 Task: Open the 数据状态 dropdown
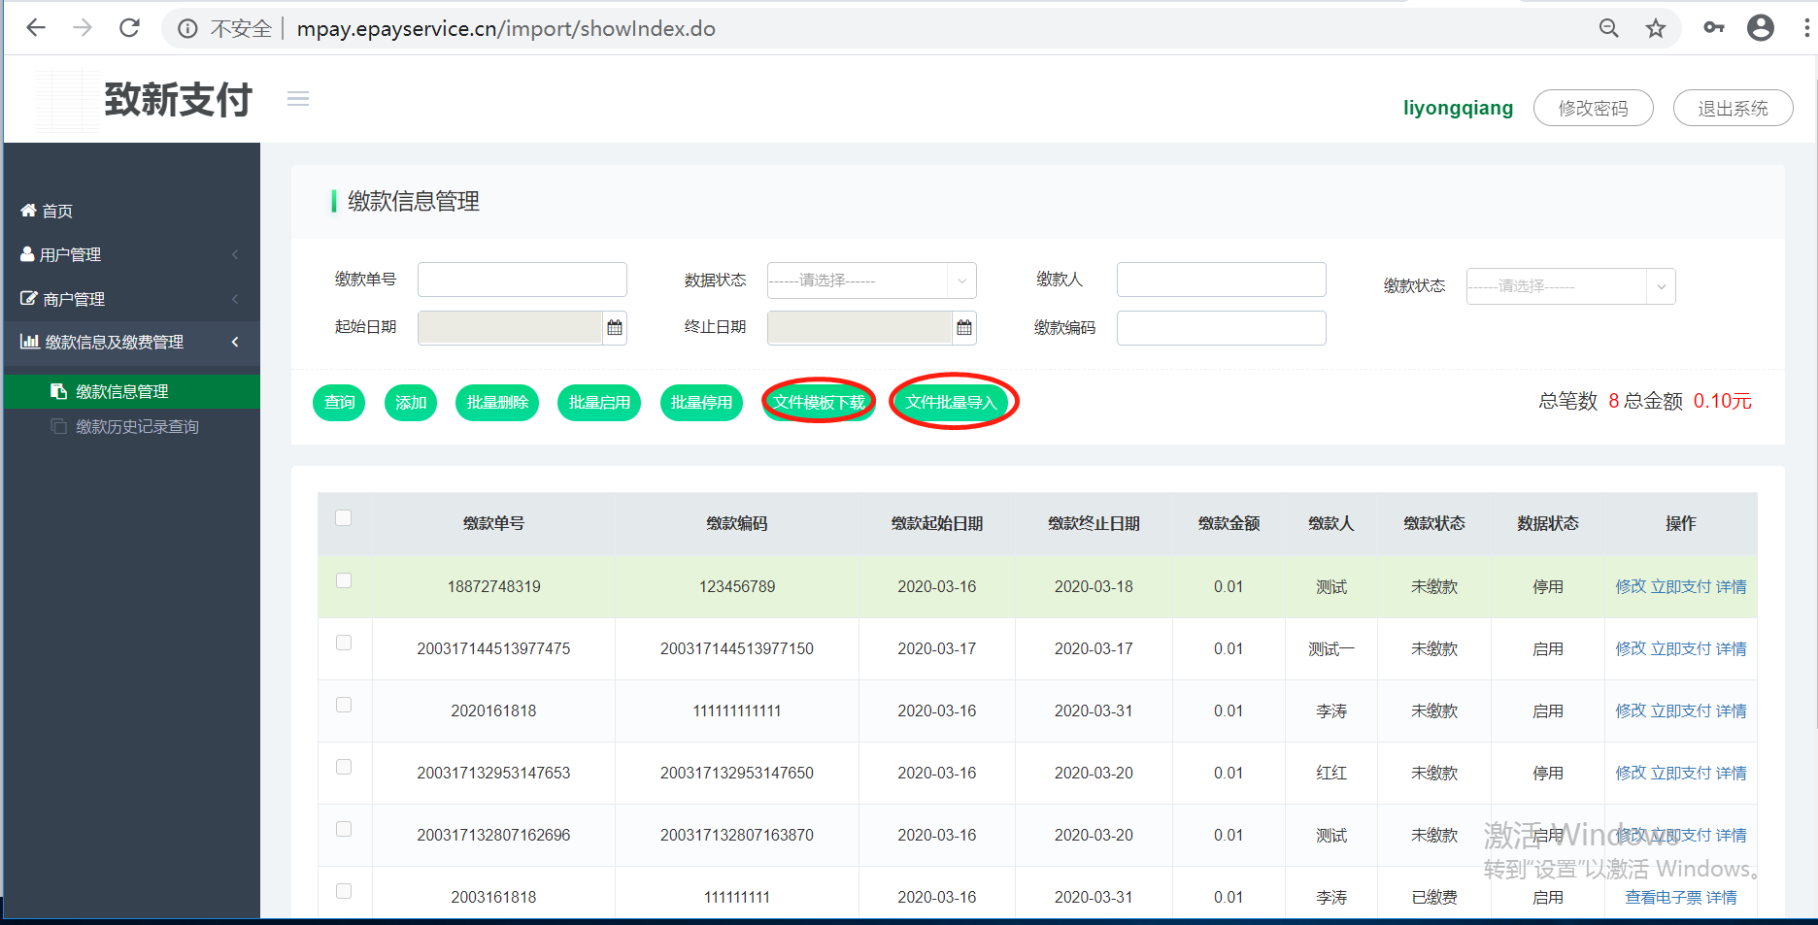pos(871,281)
